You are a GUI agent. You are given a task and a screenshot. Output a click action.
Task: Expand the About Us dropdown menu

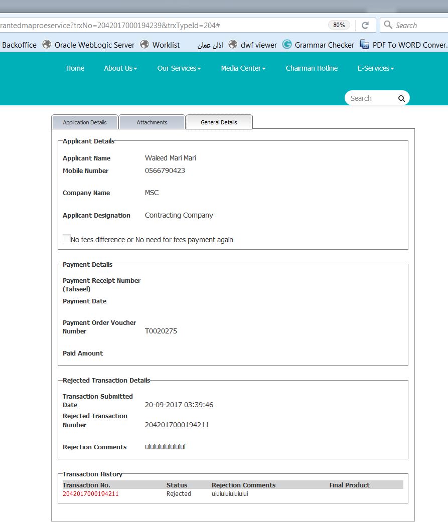pyautogui.click(x=120, y=68)
